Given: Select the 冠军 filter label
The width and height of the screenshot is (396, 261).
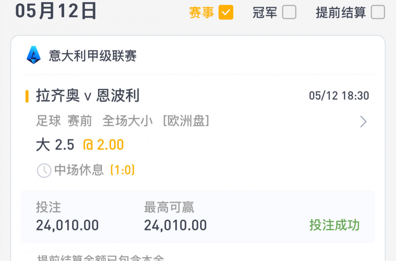Looking at the screenshot, I should point(265,12).
